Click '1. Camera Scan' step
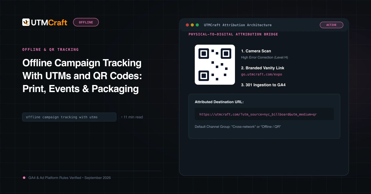 256,51
